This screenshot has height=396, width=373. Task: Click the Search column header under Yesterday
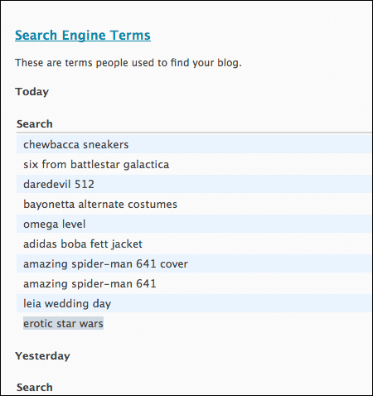(x=35, y=387)
